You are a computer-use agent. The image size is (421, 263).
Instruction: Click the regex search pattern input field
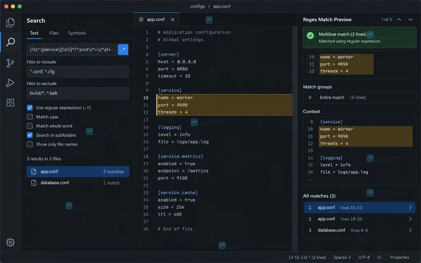click(72, 50)
